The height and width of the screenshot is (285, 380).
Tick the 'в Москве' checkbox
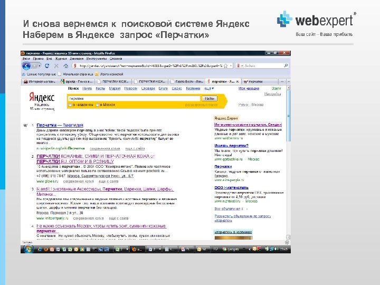(x=98, y=105)
